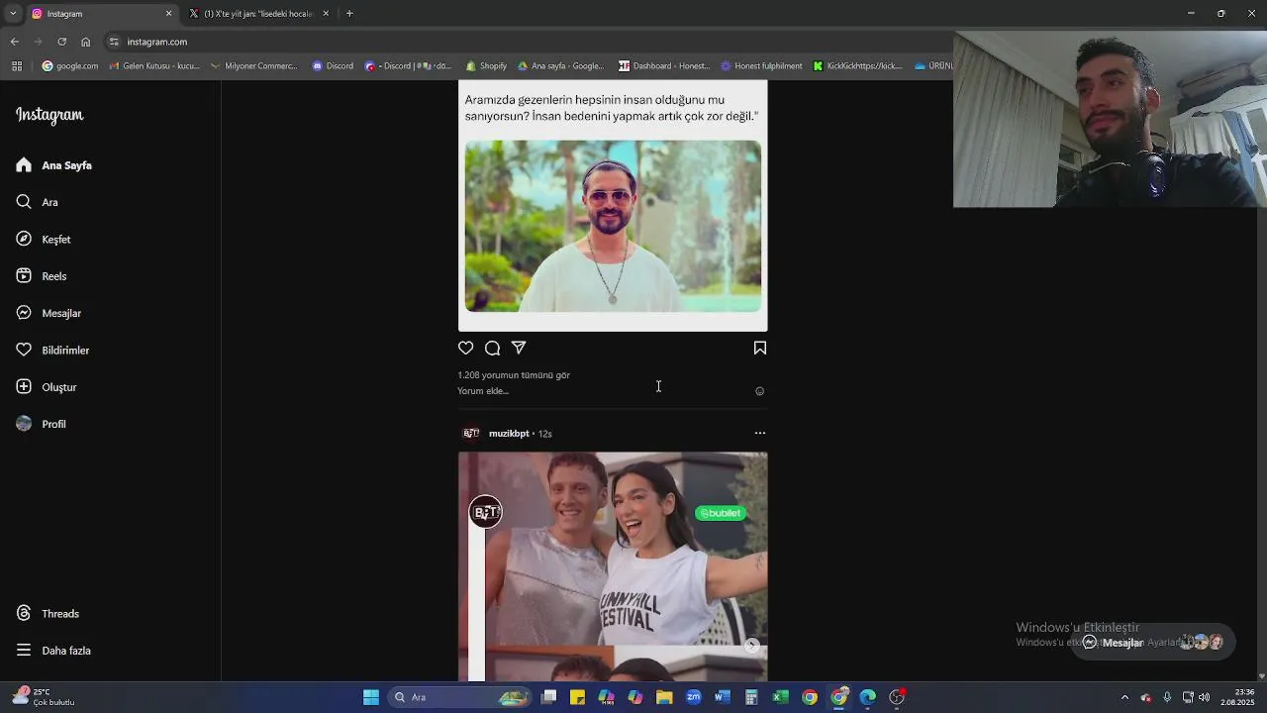This screenshot has height=713, width=1267.
Task: Open volume control in system tray
Action: 1205,697
